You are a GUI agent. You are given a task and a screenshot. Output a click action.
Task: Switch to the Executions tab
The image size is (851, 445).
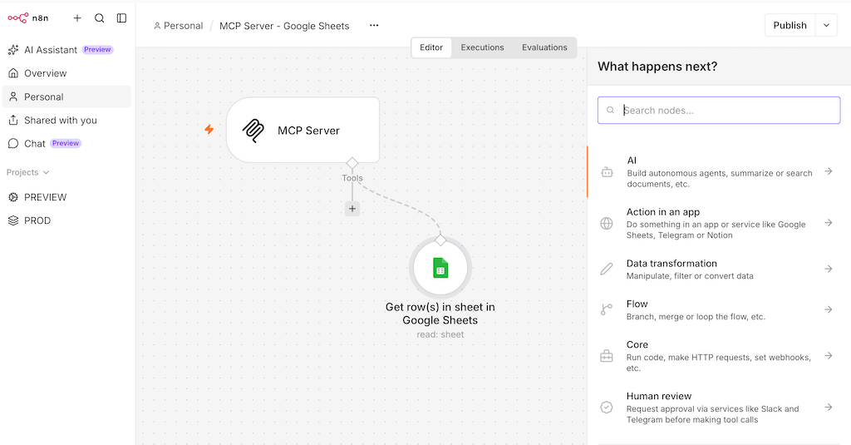483,47
